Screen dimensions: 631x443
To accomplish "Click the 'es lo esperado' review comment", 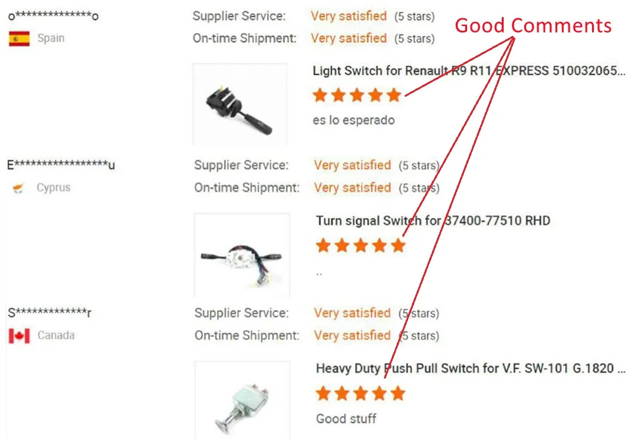I will tap(354, 120).
